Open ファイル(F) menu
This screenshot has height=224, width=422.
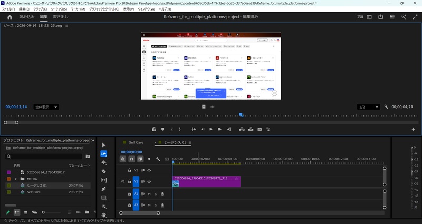click(x=8, y=9)
